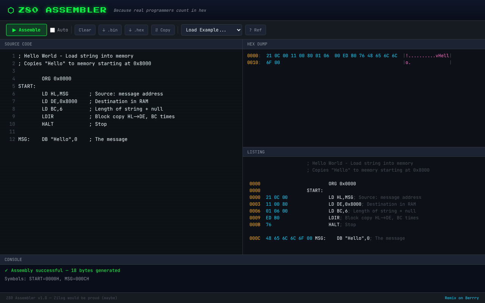Download the .bin file
This screenshot has width=485, height=303.
(x=110, y=30)
